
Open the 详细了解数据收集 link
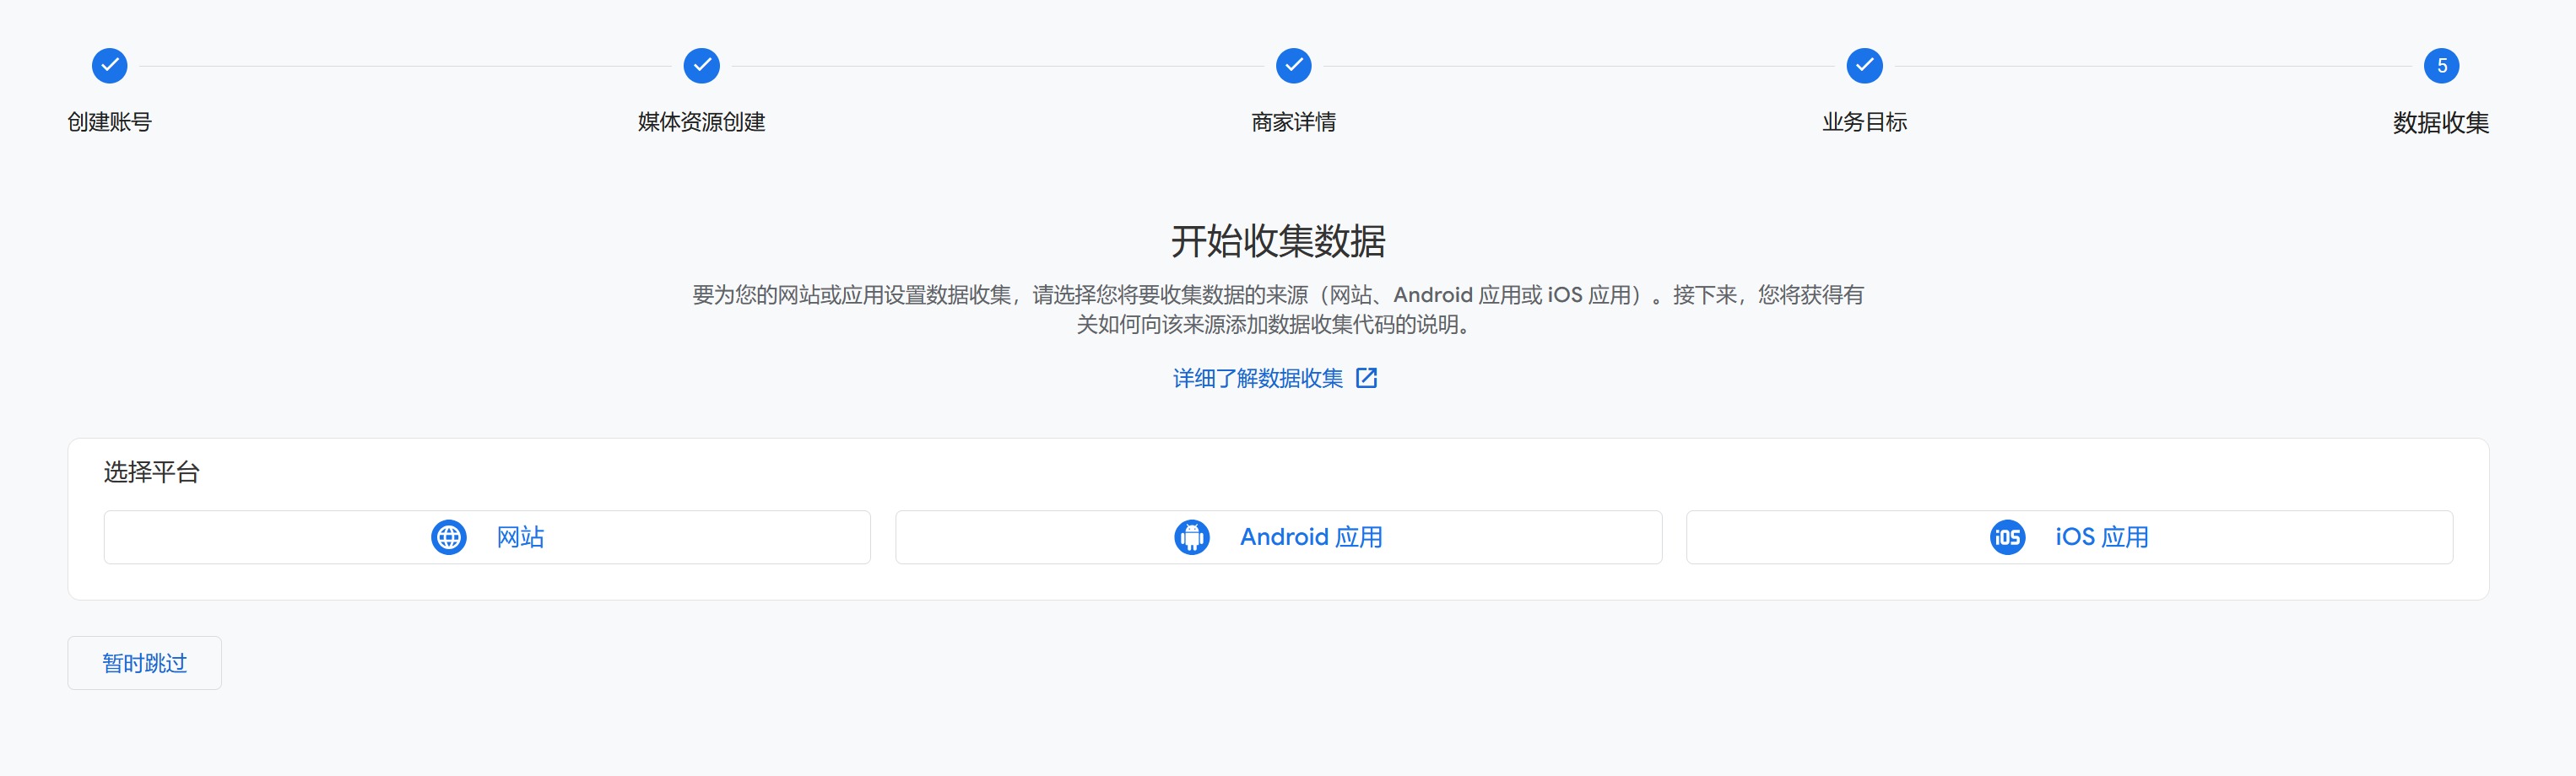coord(1258,379)
